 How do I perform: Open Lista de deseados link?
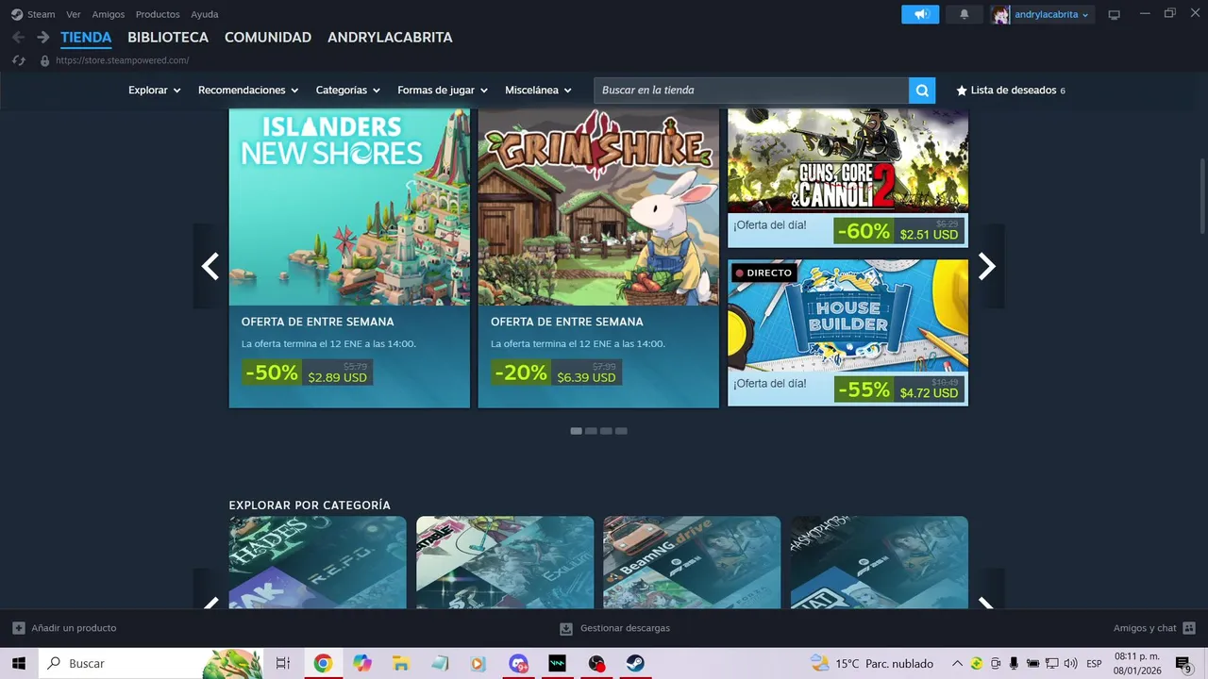pyautogui.click(x=1012, y=91)
